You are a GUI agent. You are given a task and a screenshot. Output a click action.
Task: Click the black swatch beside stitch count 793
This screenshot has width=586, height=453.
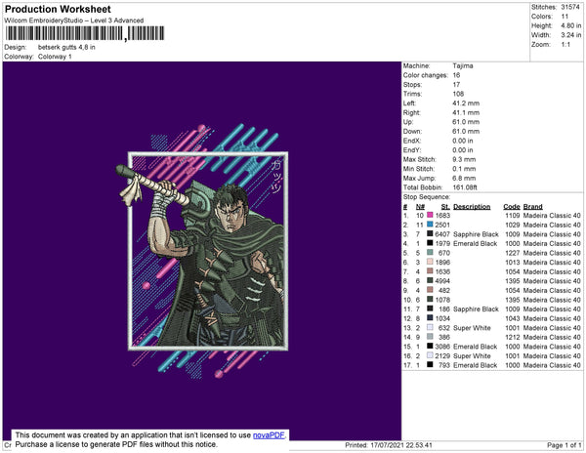430,364
